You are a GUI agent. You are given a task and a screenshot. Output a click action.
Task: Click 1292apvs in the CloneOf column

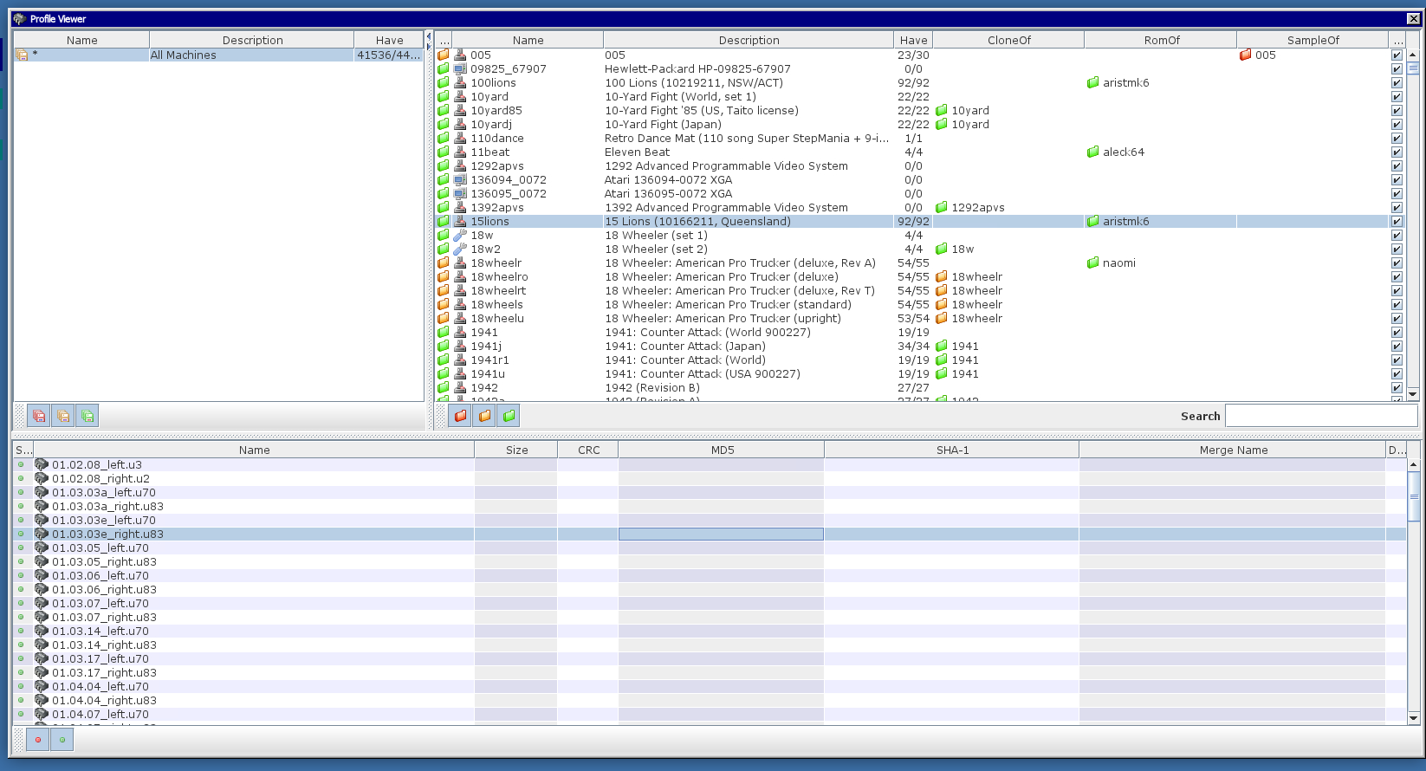click(x=978, y=207)
